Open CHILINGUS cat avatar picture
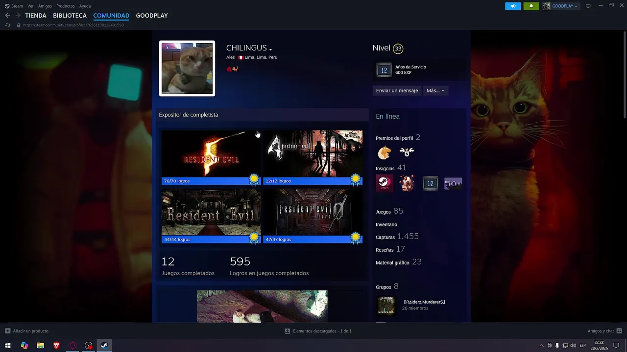 pyautogui.click(x=187, y=68)
